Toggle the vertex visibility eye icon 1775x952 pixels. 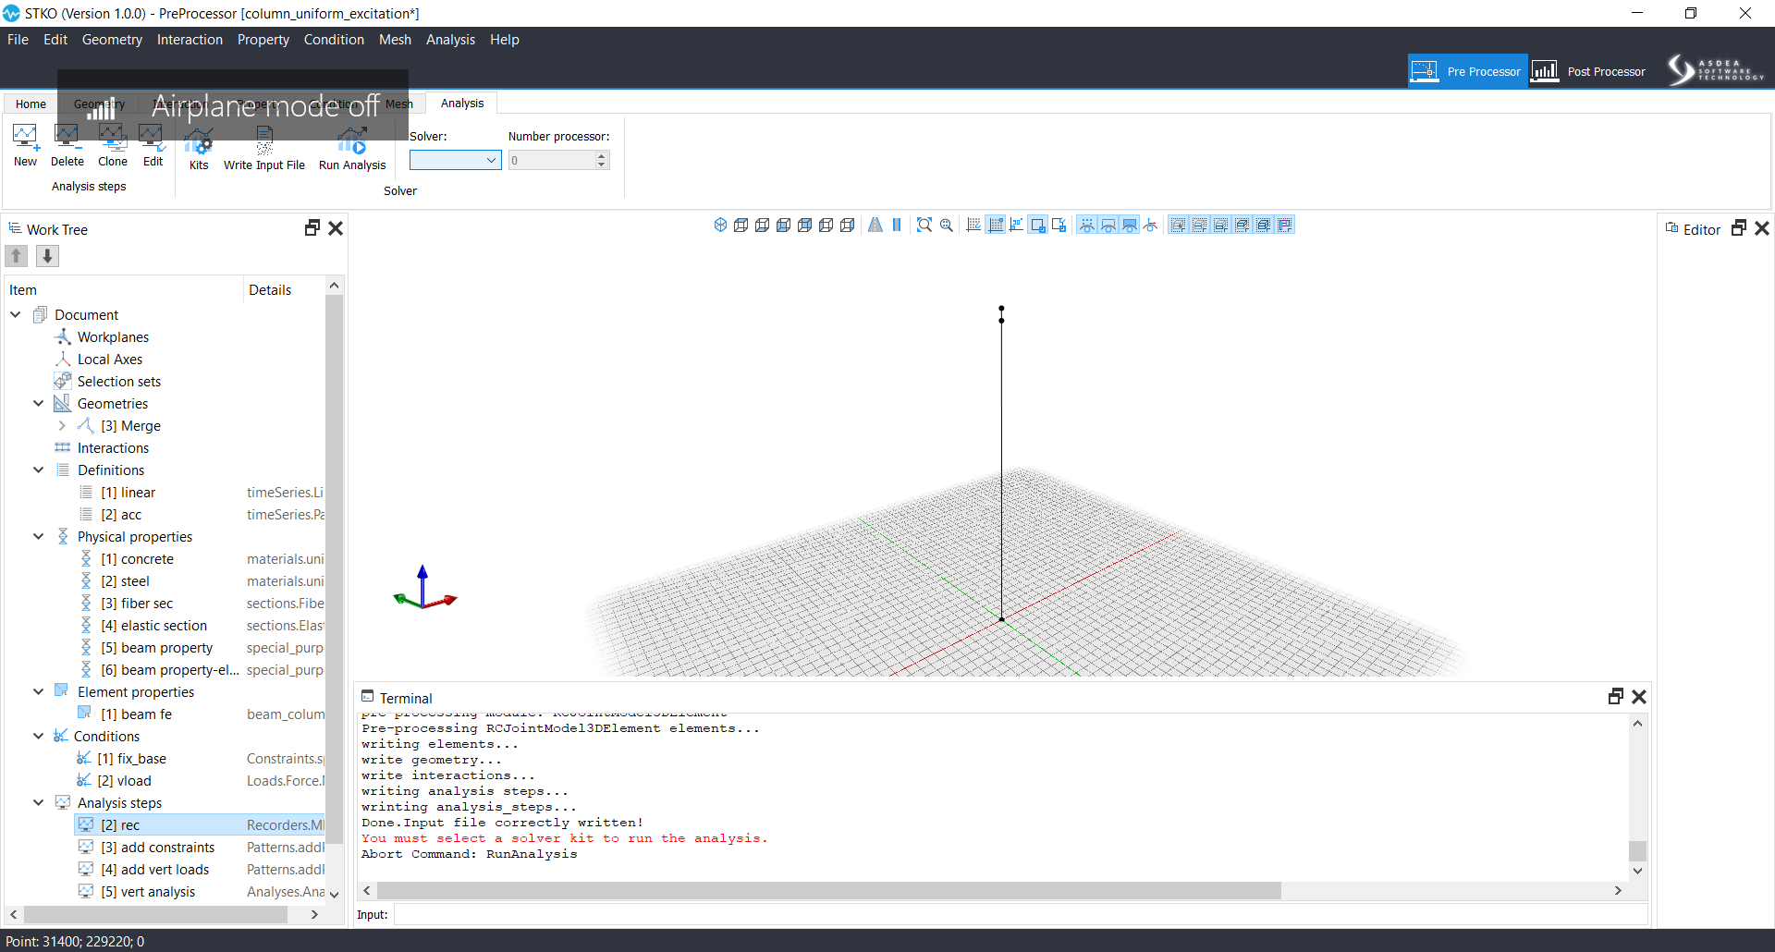pos(1086,225)
